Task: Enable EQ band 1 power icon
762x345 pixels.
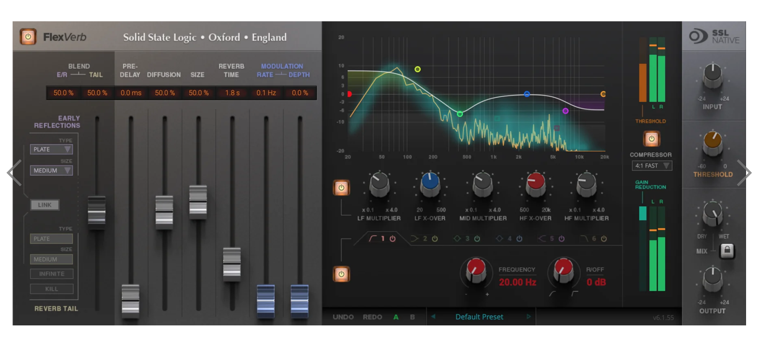Action: point(392,239)
